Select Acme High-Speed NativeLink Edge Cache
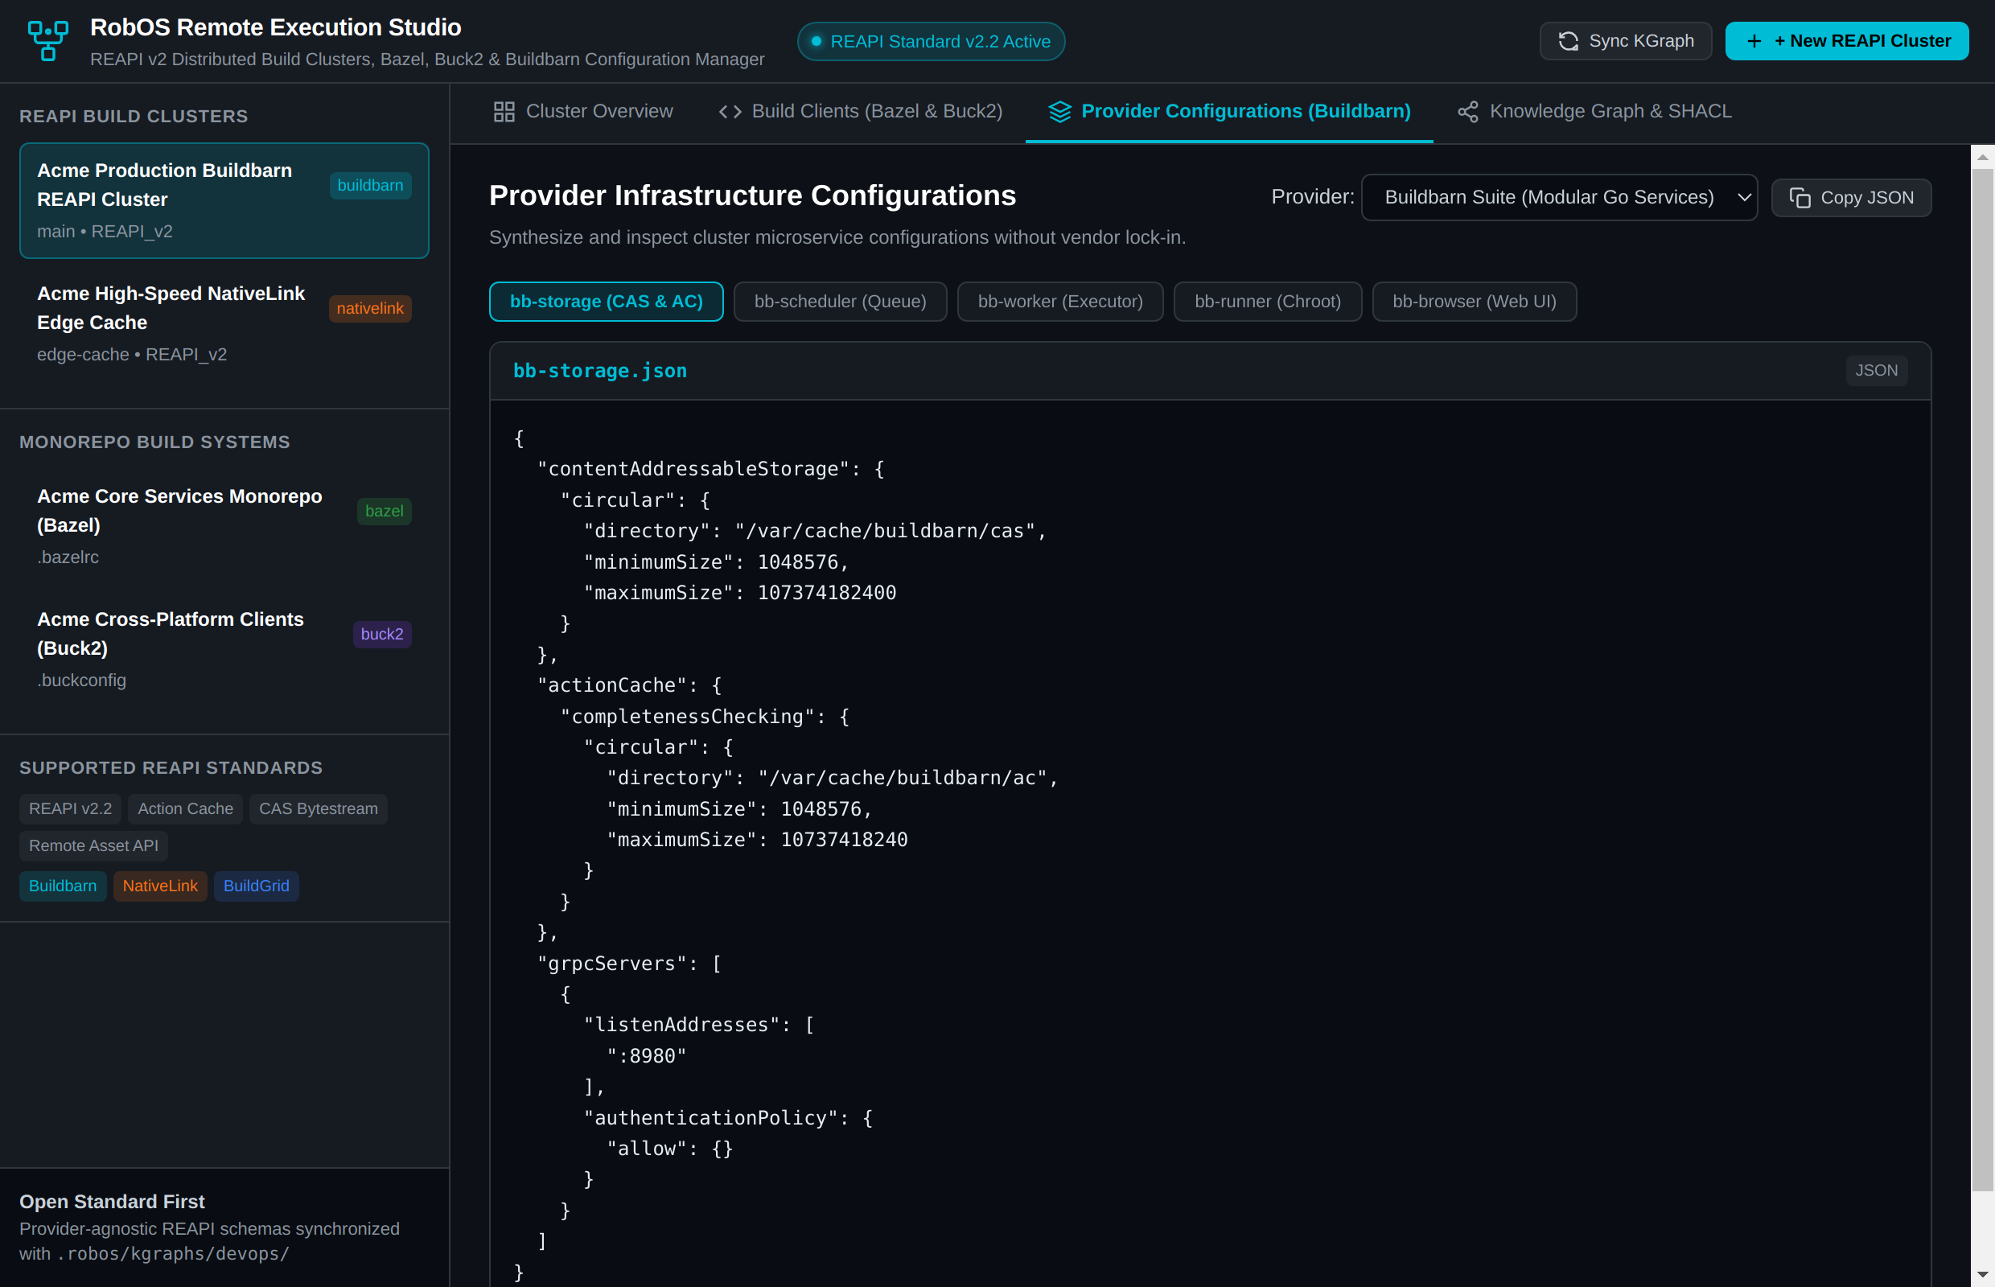Screen dimensions: 1995x1287 224,323
